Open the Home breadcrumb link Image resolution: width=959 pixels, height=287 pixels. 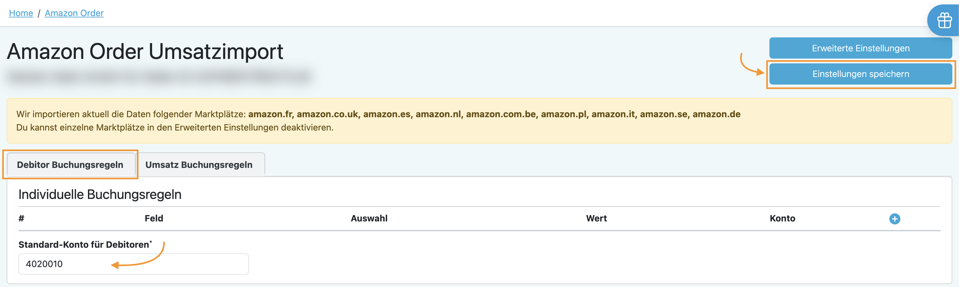click(x=21, y=13)
